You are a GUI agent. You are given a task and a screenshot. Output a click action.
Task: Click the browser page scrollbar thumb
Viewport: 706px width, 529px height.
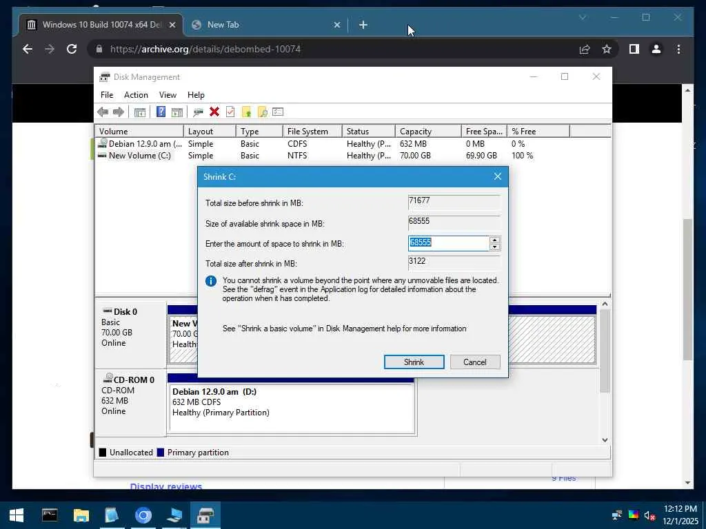coord(687,289)
